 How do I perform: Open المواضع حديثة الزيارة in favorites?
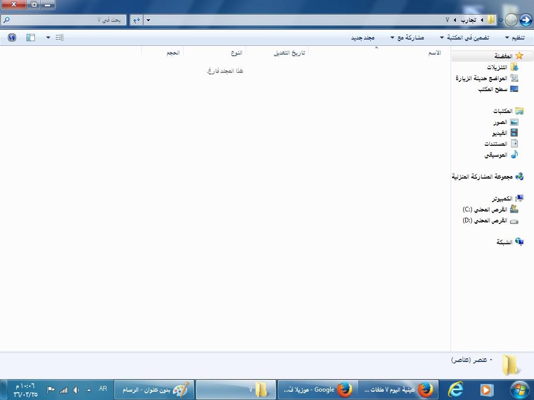point(481,78)
